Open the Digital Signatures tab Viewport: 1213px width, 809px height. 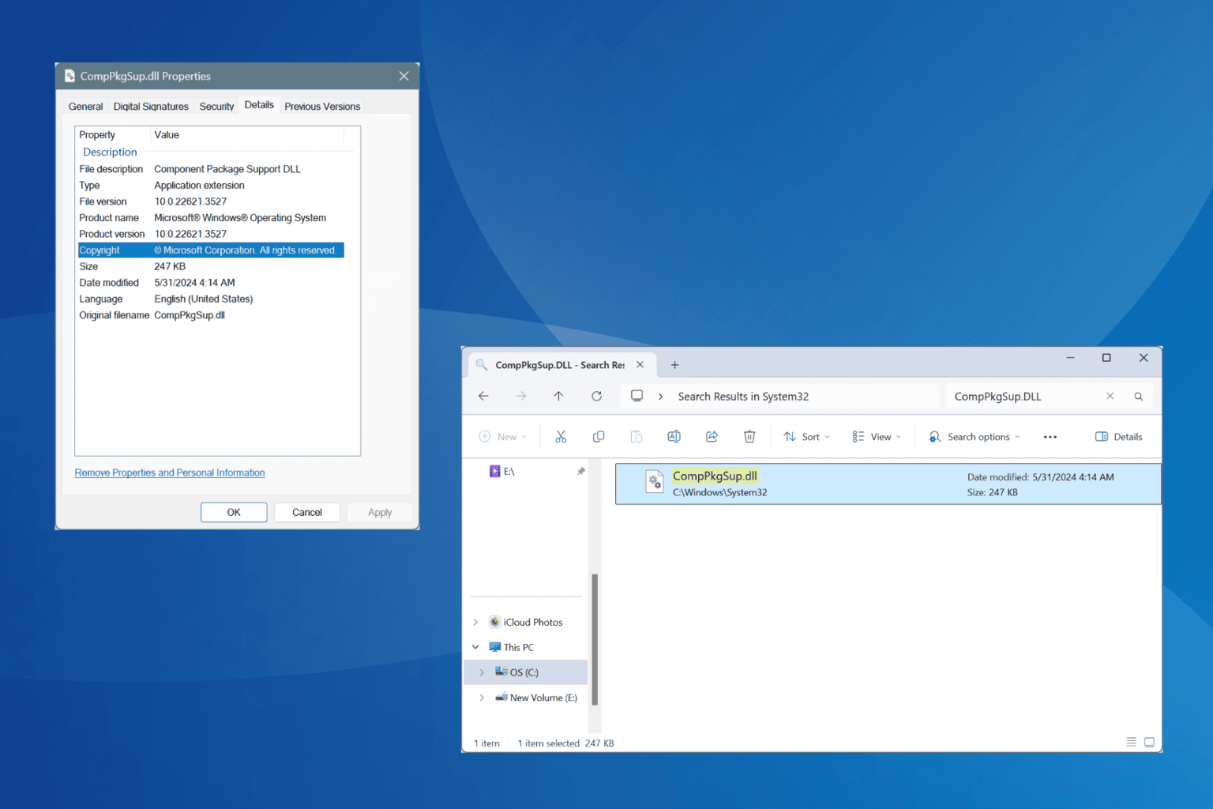(x=151, y=107)
